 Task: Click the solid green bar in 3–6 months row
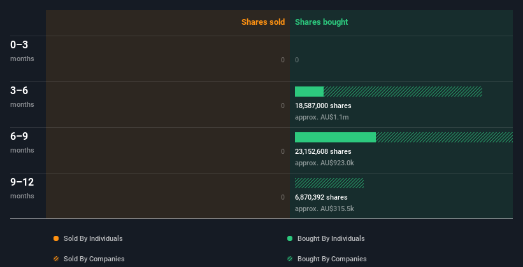[x=309, y=92]
